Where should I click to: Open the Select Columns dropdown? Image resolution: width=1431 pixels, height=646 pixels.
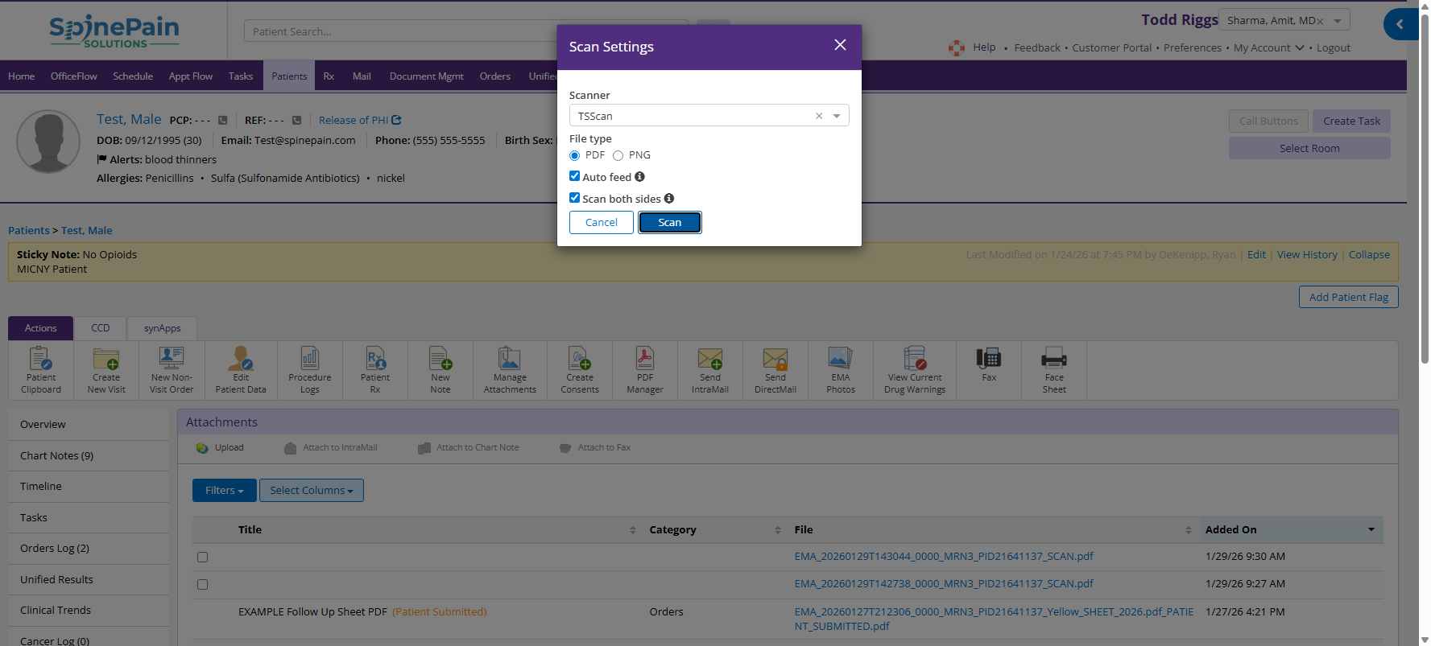click(311, 491)
